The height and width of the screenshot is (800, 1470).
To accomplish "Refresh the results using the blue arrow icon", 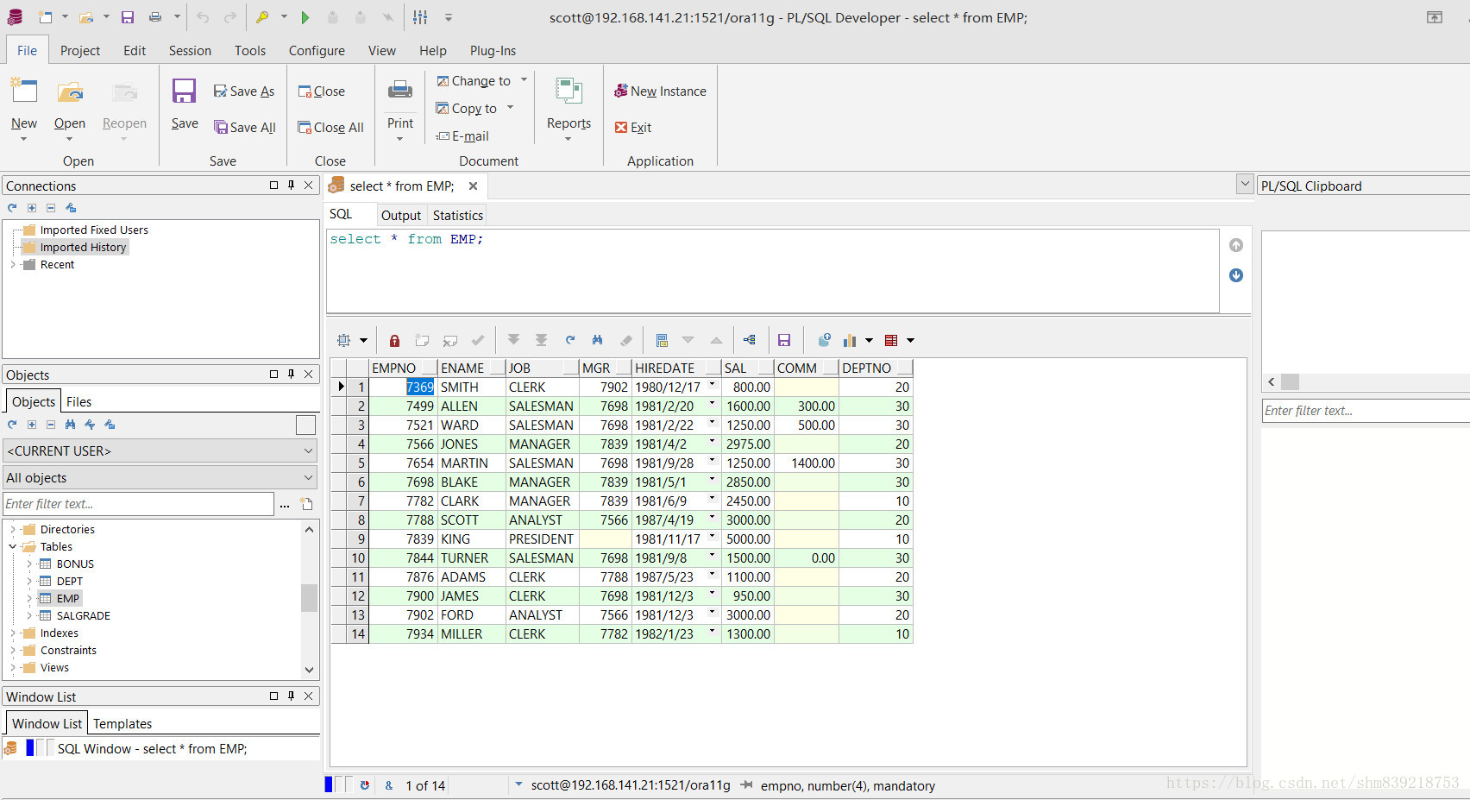I will click(570, 340).
